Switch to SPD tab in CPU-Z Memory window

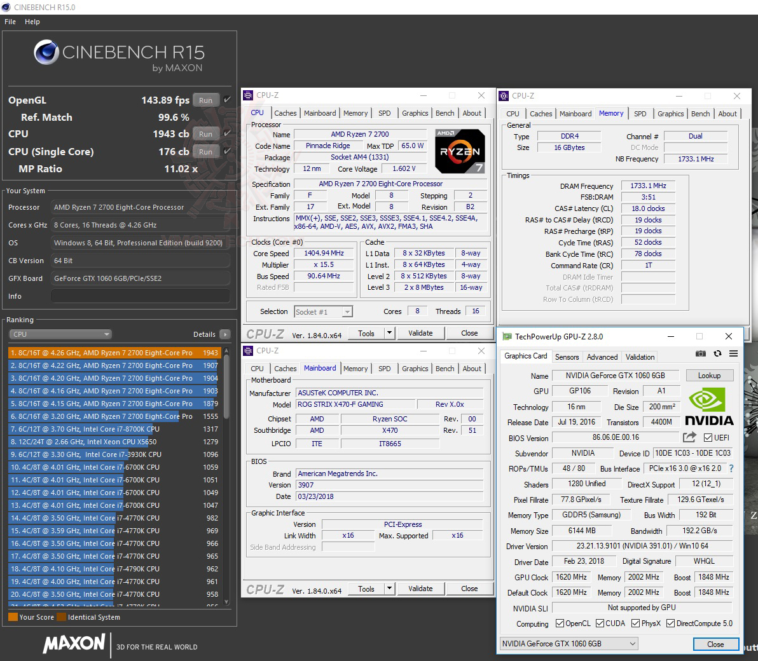640,114
